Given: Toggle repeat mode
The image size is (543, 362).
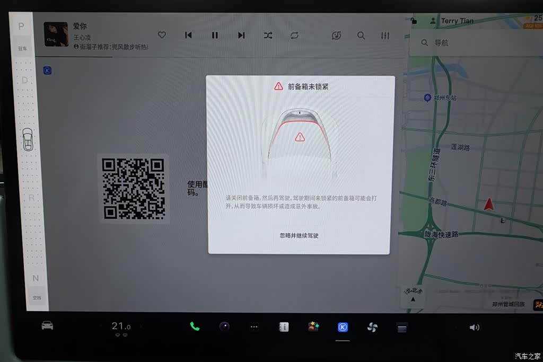Looking at the screenshot, I should [x=294, y=36].
